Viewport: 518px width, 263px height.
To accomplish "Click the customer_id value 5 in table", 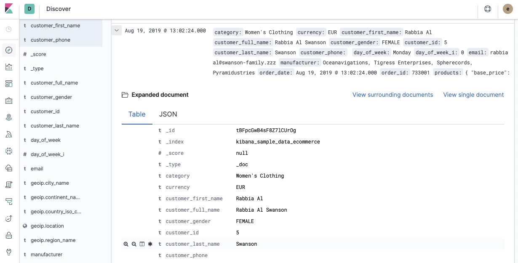I will pyautogui.click(x=238, y=233).
